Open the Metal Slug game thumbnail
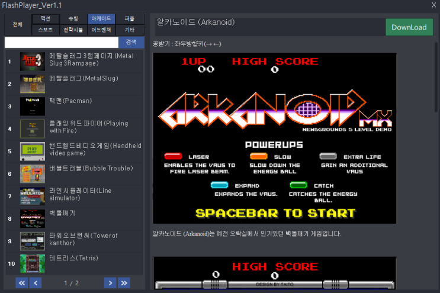The height and width of the screenshot is (293, 440). [x=33, y=84]
